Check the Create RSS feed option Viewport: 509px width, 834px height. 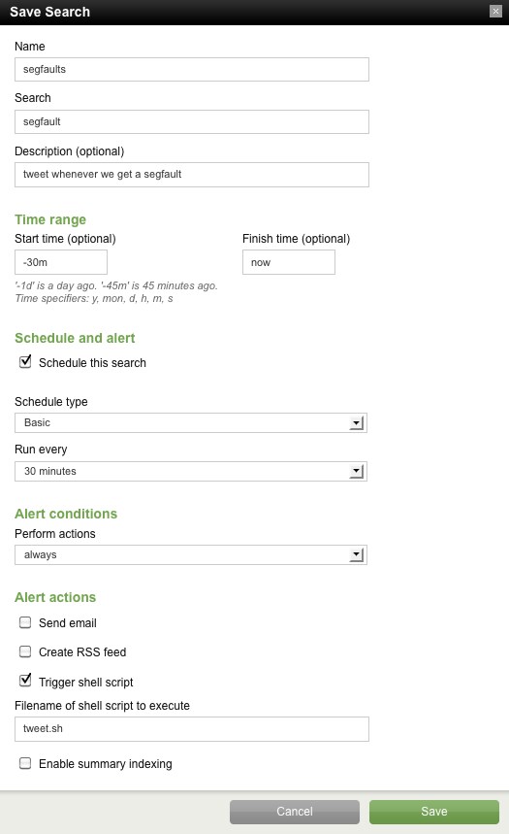click(x=25, y=651)
